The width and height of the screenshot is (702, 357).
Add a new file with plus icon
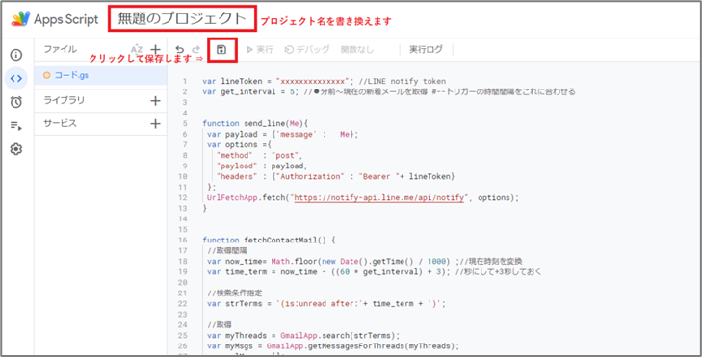coord(155,49)
